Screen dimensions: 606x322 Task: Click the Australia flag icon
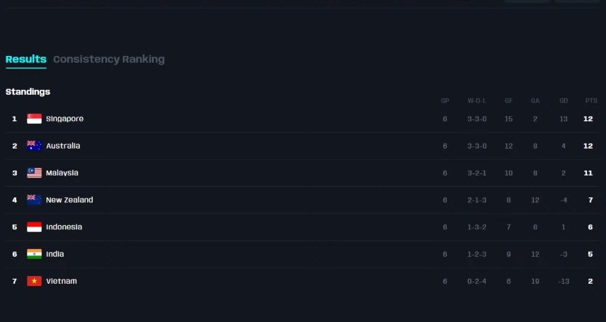click(x=34, y=146)
